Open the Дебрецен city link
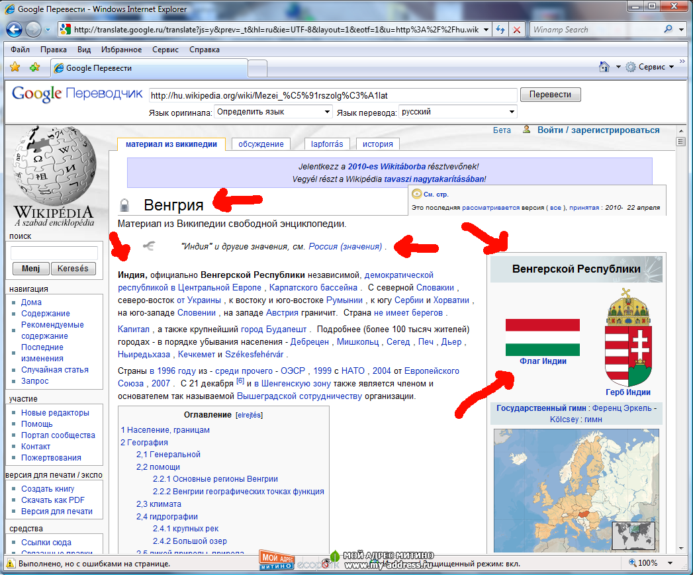This screenshot has width=693, height=575. [309, 341]
